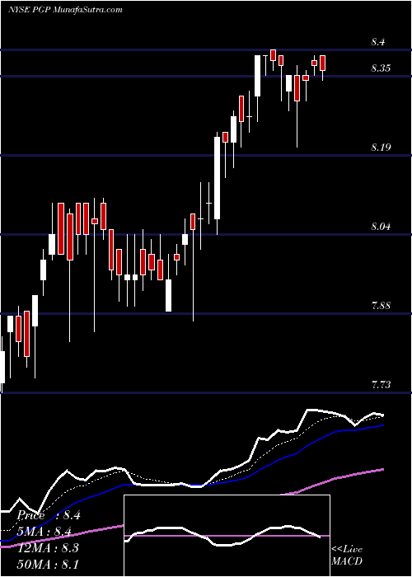Click the 8.04 price level label
Screen dimensions: 412x577
[381, 227]
